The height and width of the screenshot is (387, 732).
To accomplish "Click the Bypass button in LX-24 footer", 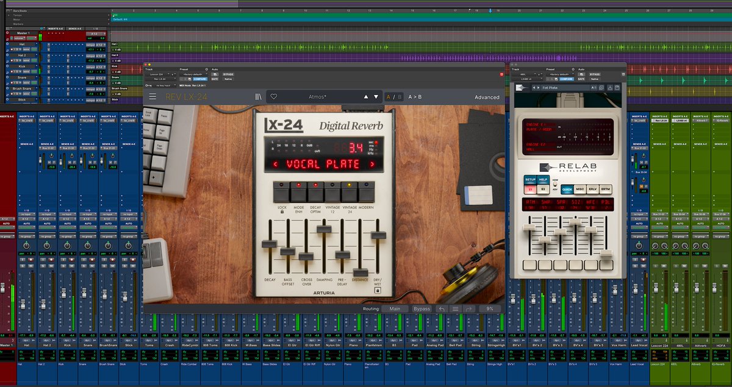I will click(x=422, y=309).
